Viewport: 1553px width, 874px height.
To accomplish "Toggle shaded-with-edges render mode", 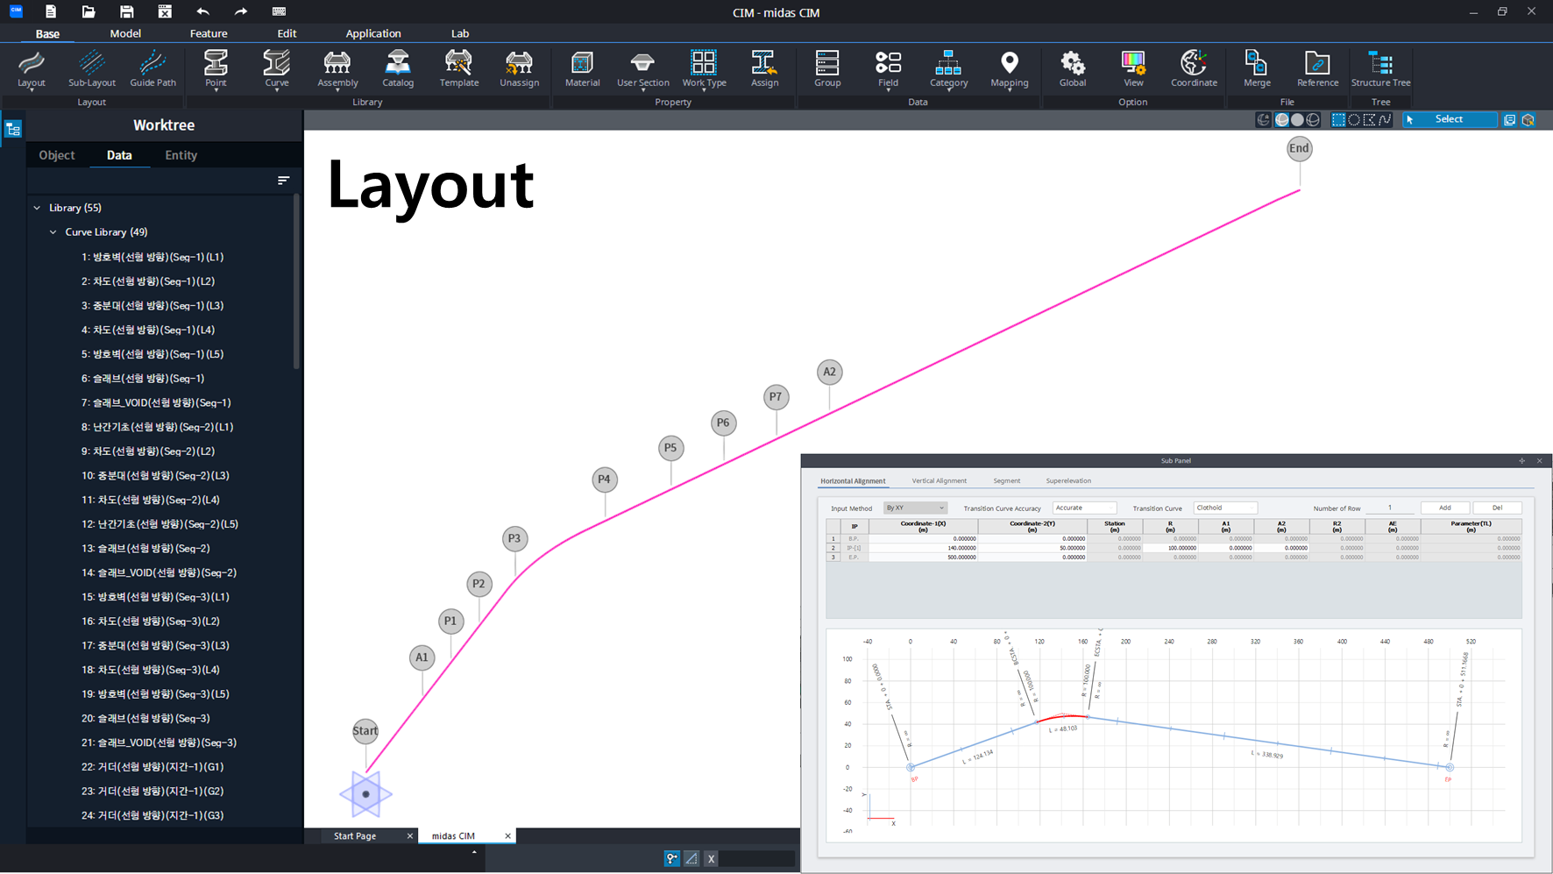I will coord(1282,120).
